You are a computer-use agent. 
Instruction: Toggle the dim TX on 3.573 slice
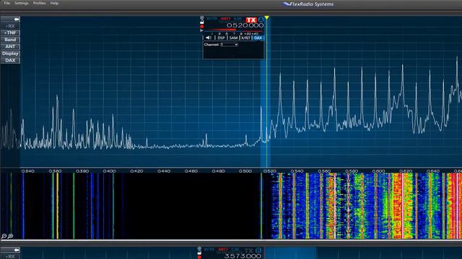point(248,250)
